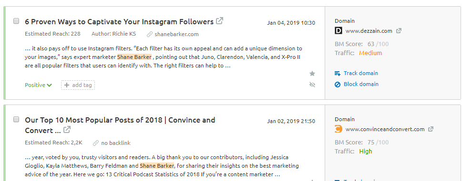Select checkbox for Top 10 Most Popular Posts mention
The height and width of the screenshot is (181, 462).
(16, 119)
